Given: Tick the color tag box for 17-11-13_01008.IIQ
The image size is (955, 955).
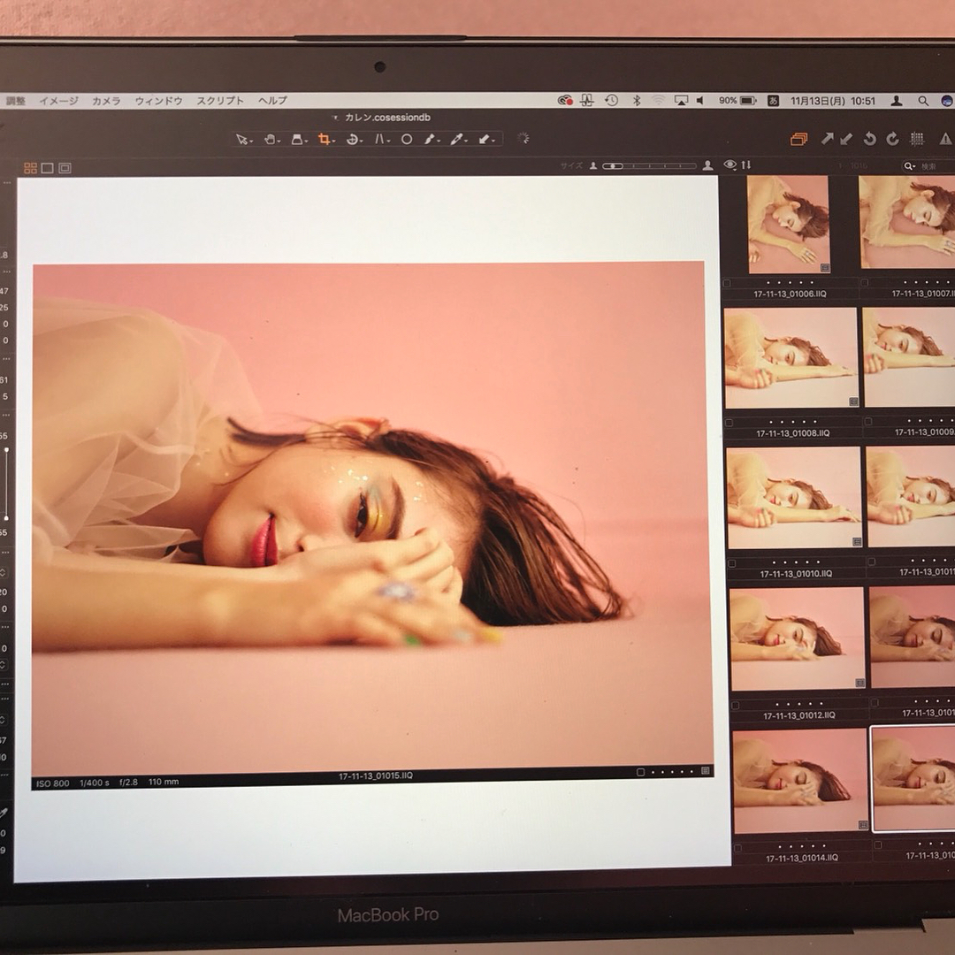Looking at the screenshot, I should [729, 424].
